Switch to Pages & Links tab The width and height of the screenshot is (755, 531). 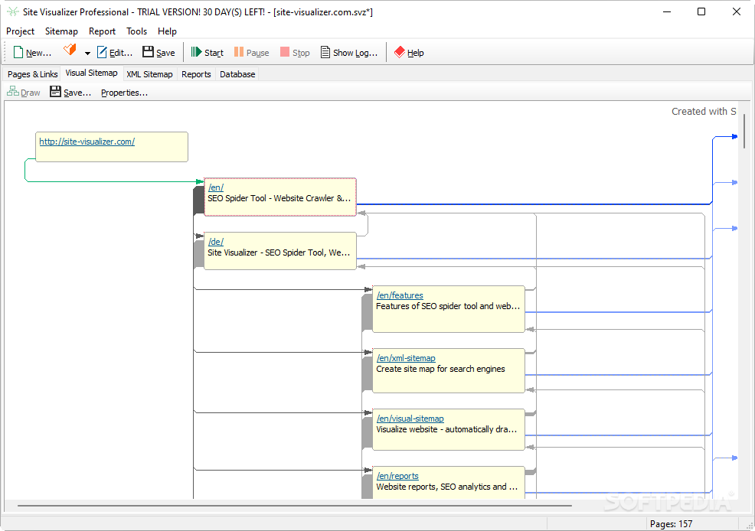click(x=32, y=74)
